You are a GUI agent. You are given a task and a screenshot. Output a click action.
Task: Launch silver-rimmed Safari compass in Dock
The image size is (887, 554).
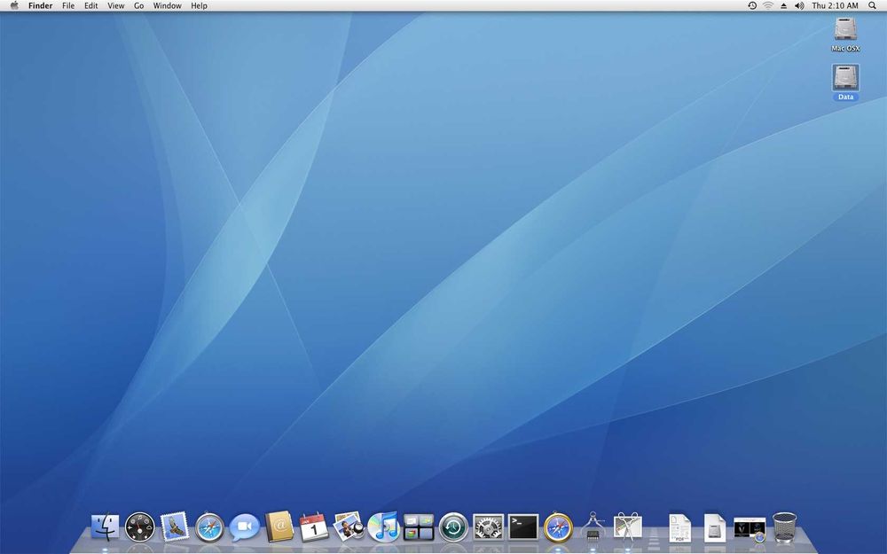pyautogui.click(x=209, y=527)
